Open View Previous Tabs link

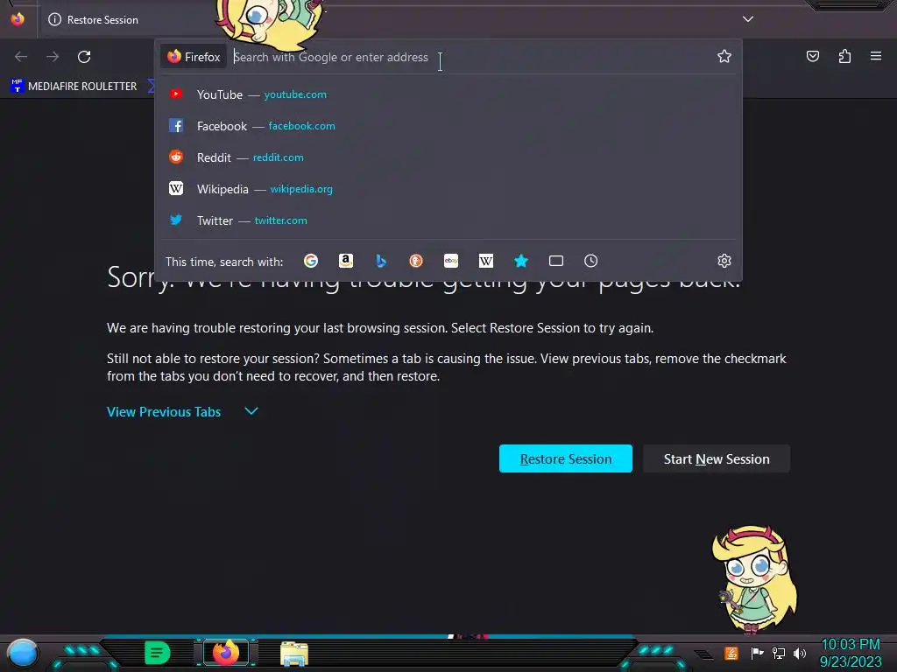164,412
